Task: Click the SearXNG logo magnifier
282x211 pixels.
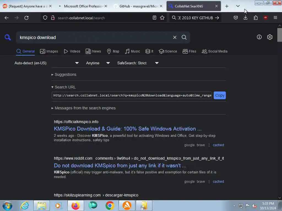Action: coord(7,37)
